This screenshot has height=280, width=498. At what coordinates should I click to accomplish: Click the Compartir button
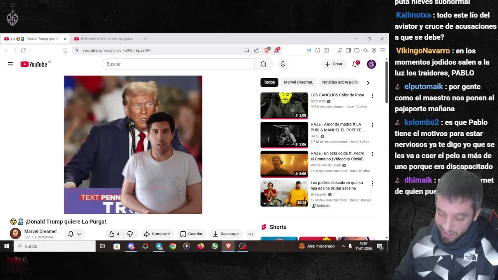[x=157, y=234]
